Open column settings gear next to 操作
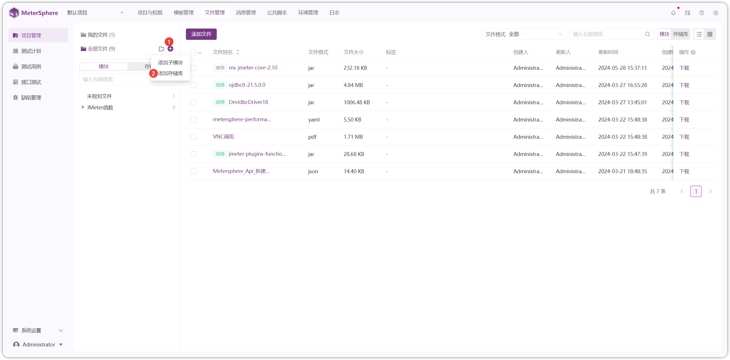The height and width of the screenshot is (360, 730). pos(693,52)
